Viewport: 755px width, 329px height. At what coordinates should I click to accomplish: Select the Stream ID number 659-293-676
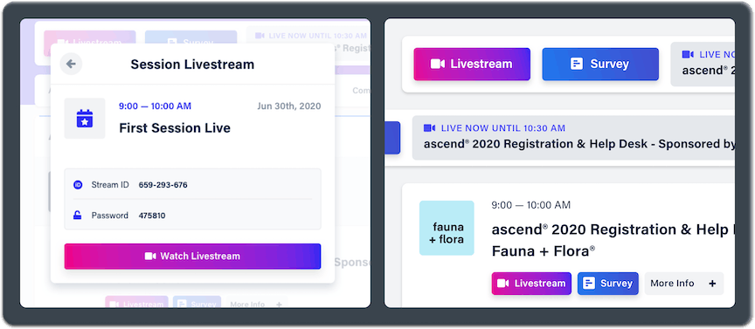[x=163, y=185]
